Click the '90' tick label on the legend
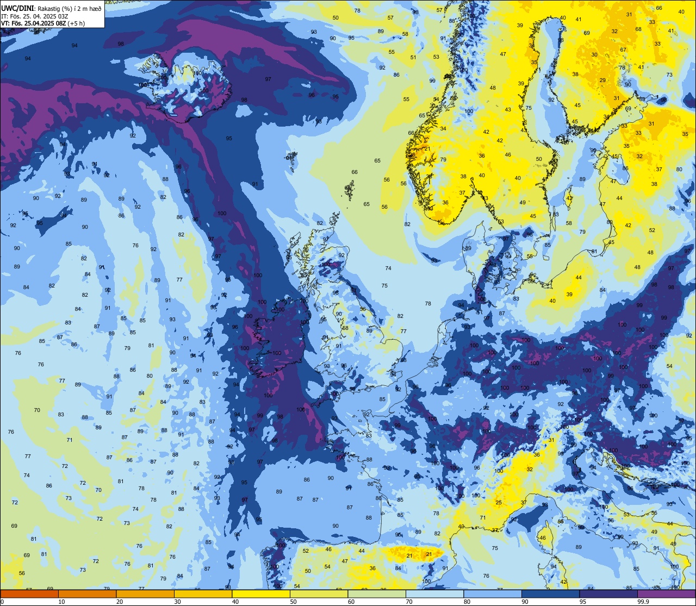This screenshot has height=606, width=696. [x=525, y=602]
